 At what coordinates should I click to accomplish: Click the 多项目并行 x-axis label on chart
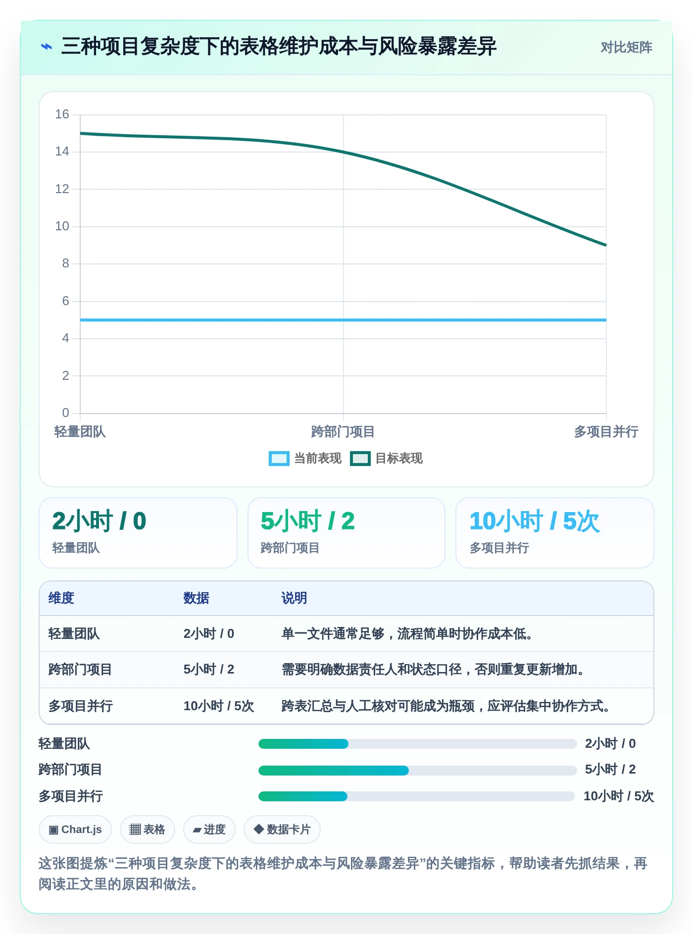(606, 432)
